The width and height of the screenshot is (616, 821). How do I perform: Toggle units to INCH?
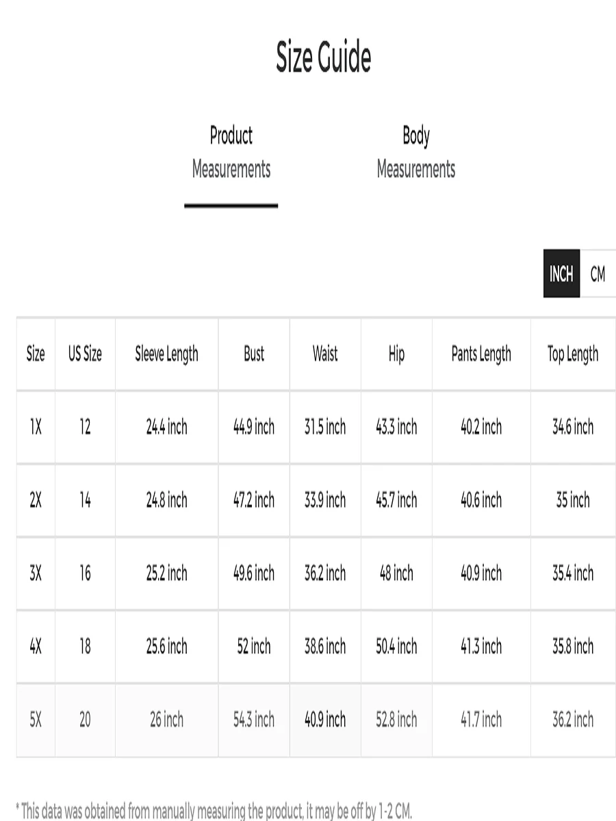coord(561,274)
